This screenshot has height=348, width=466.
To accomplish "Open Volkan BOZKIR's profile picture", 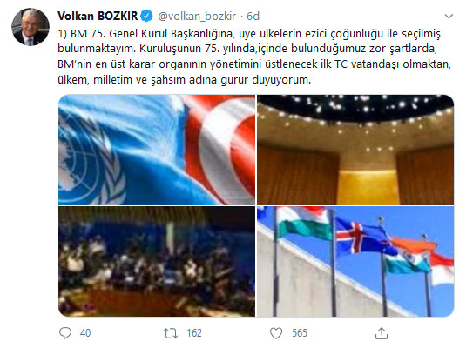I will tap(30, 27).
